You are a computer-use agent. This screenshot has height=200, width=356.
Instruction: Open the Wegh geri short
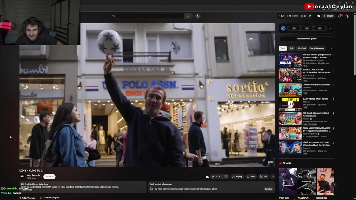288,181
